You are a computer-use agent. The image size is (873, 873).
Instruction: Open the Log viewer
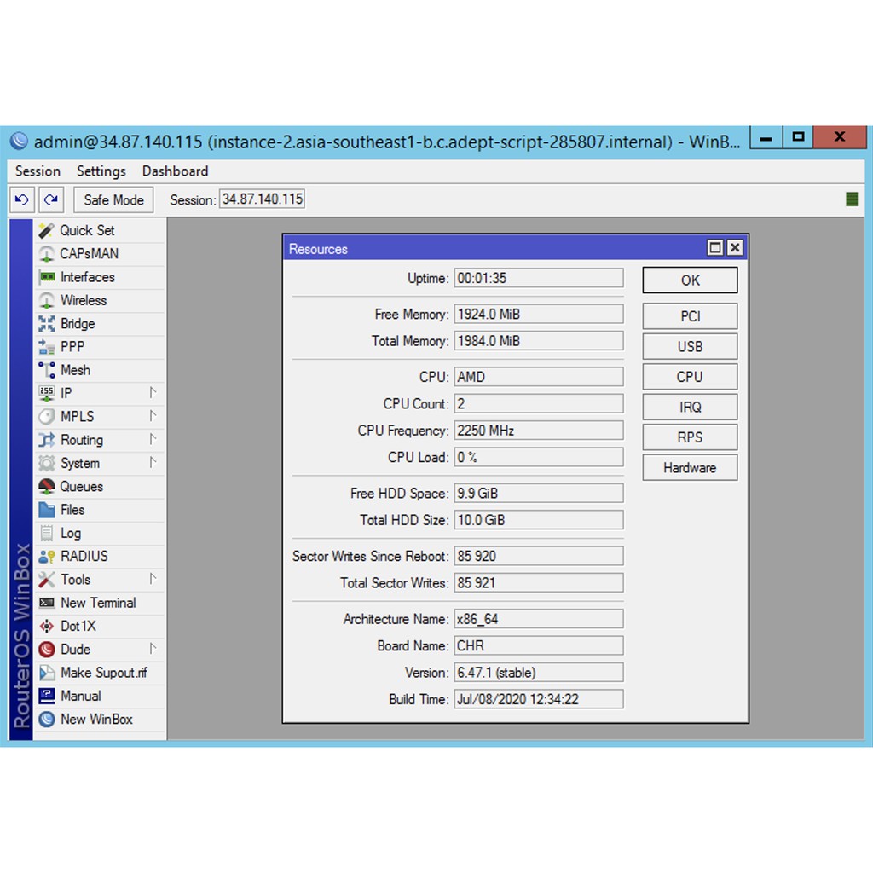pos(72,533)
